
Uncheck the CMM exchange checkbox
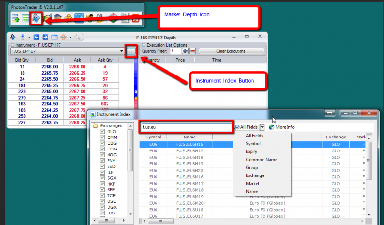(x=102, y=137)
